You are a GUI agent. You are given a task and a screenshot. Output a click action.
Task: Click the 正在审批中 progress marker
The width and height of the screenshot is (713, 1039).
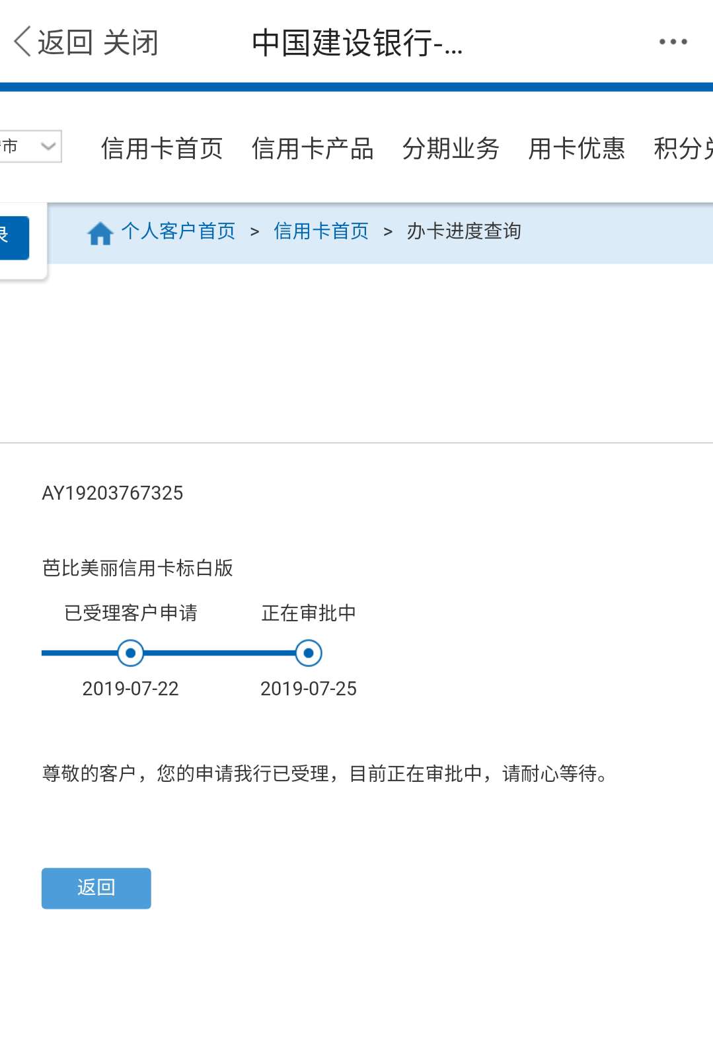pyautogui.click(x=309, y=653)
